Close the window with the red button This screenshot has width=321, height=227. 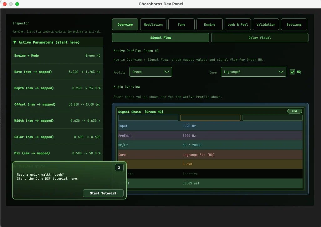[x=4, y=4]
